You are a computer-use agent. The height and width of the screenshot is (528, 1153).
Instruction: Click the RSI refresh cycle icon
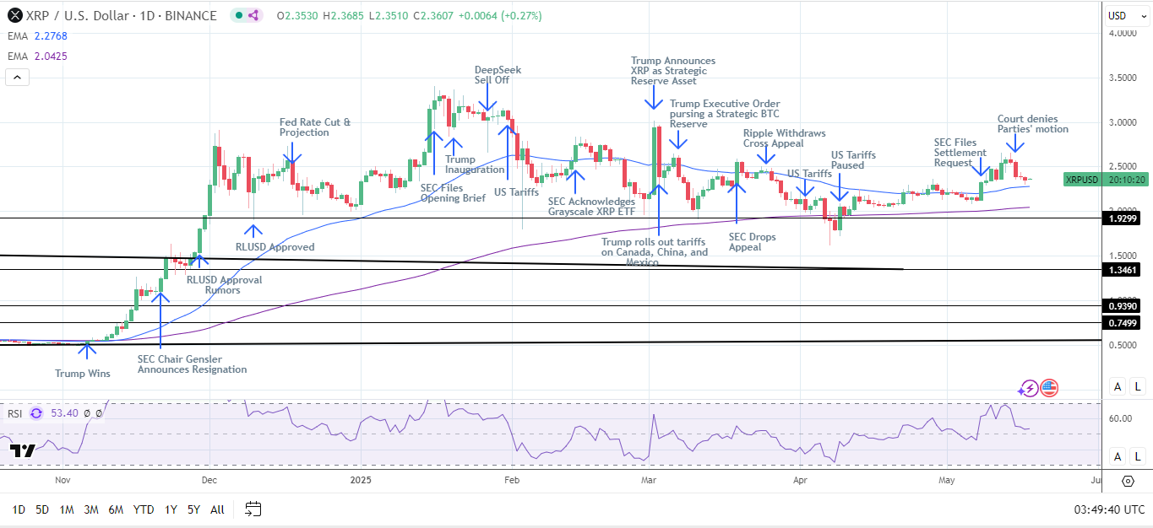[36, 412]
